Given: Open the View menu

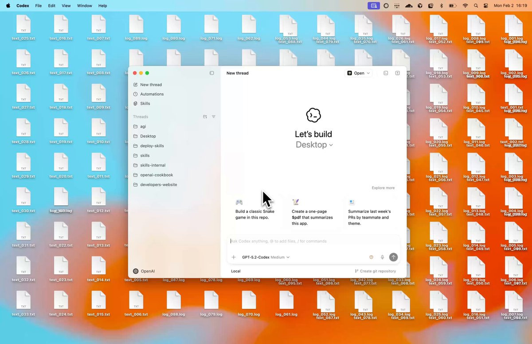Looking at the screenshot, I should [66, 6].
